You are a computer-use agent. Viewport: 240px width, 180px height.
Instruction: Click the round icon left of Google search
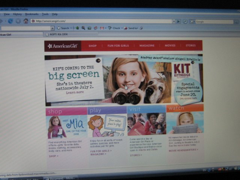point(185,22)
